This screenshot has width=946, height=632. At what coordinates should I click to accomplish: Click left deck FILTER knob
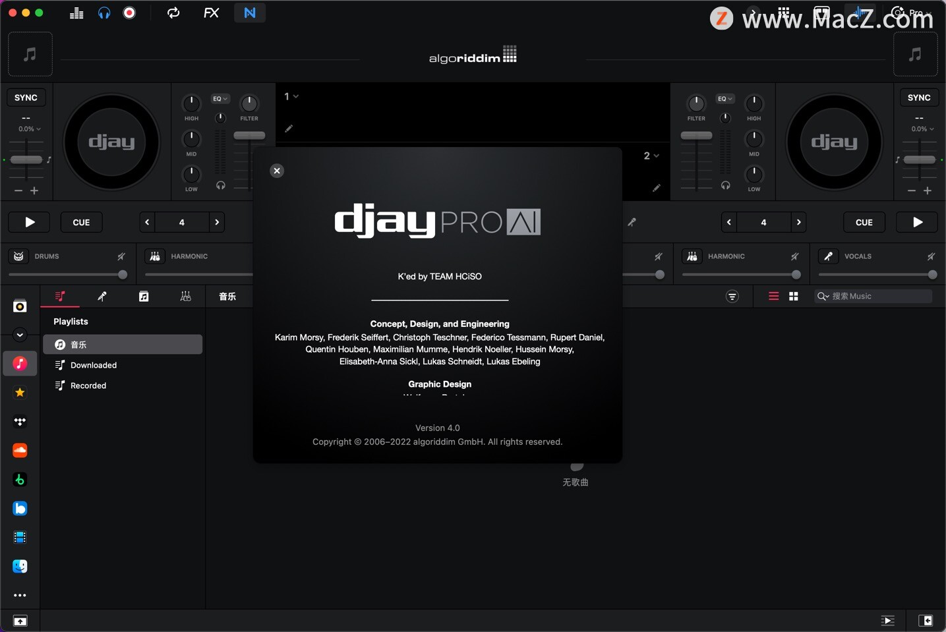coord(249,103)
